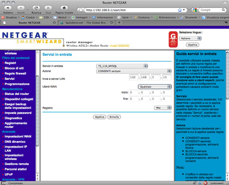The image size is (229, 185).
Task: Click the form Applica button
Action: tap(100, 117)
